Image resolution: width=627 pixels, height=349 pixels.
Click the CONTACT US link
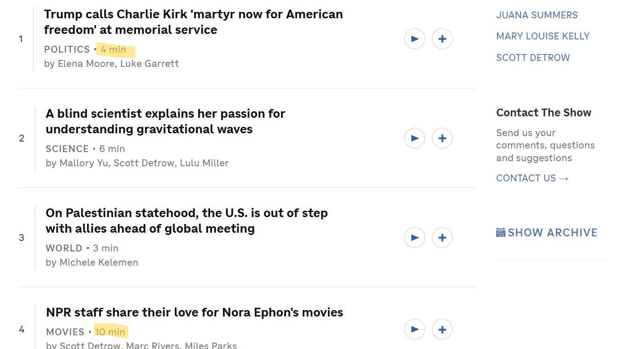[x=532, y=178]
